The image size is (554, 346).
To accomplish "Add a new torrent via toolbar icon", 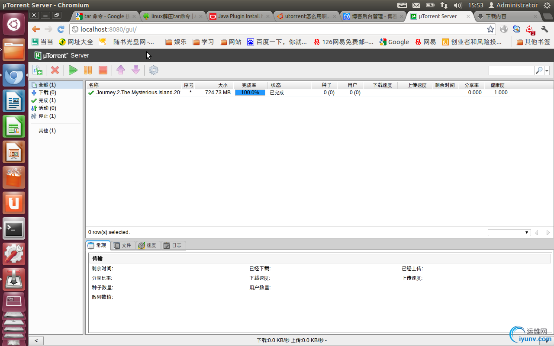I will (x=38, y=70).
